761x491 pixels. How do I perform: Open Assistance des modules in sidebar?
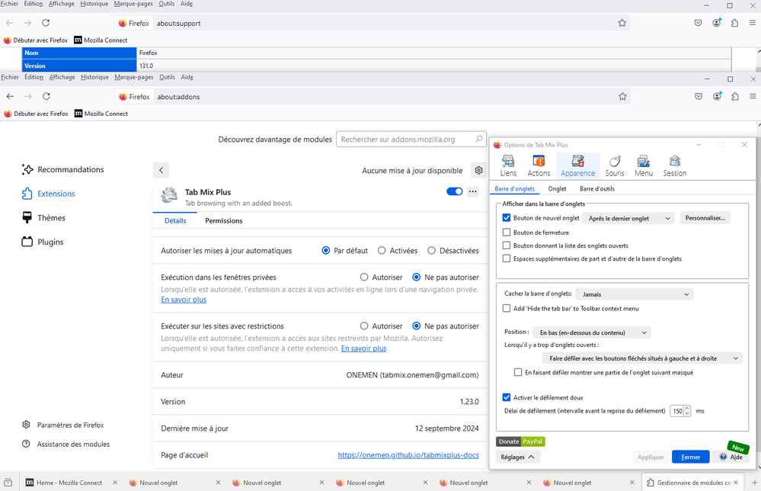pyautogui.click(x=66, y=444)
